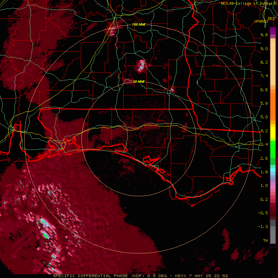
Task: Click the DKD units label
Action: [271, 19]
